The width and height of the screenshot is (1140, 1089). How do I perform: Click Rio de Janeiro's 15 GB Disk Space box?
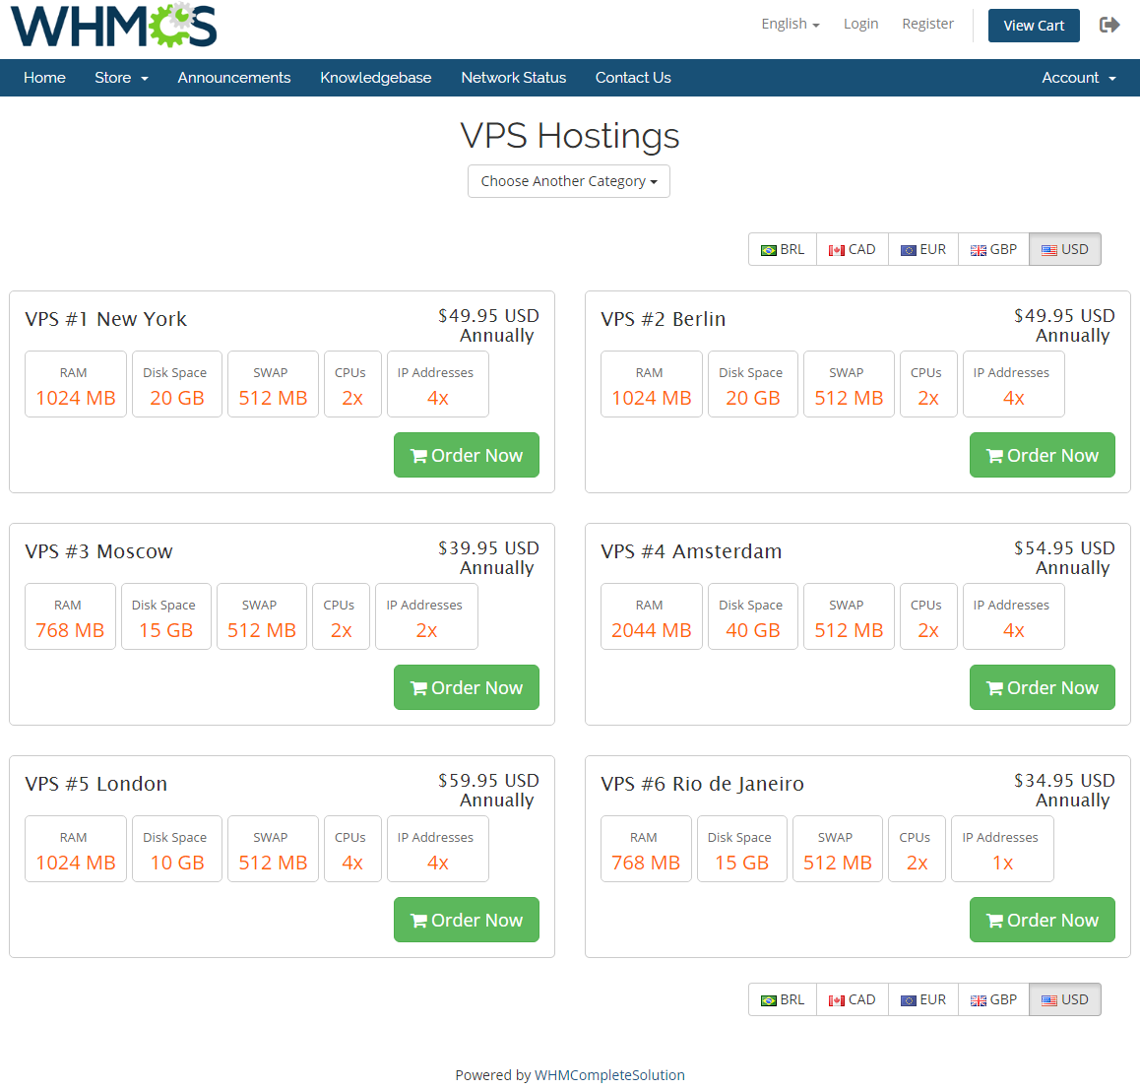click(x=741, y=849)
